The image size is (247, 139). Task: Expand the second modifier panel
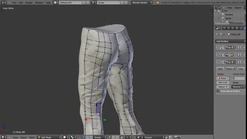217,55
